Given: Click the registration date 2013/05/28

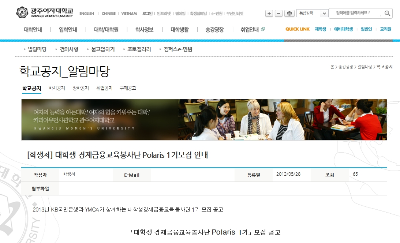Looking at the screenshot, I should [x=288, y=174].
